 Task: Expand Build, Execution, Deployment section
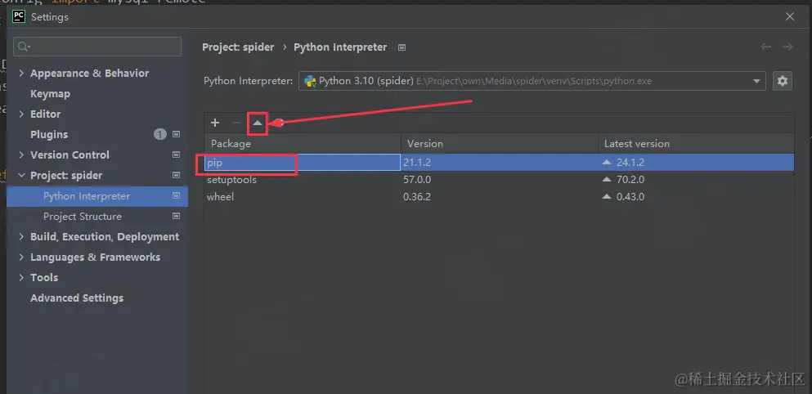click(x=21, y=236)
